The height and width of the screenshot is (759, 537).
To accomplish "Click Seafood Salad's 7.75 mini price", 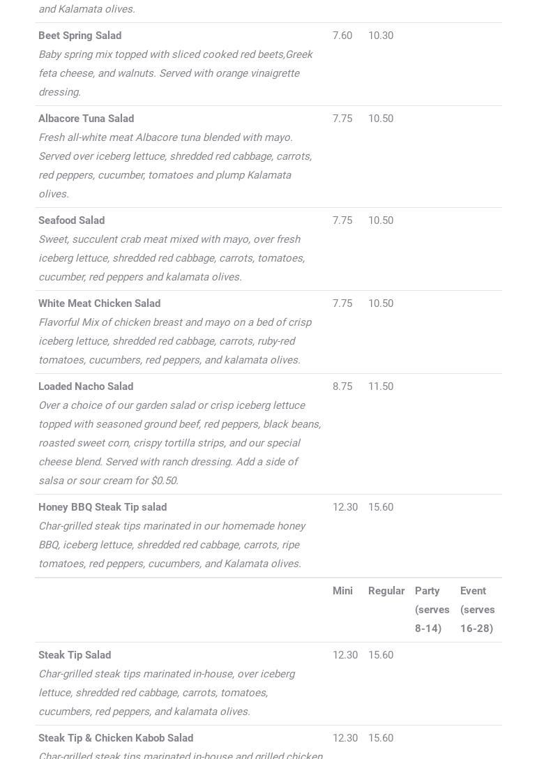I will 342,220.
